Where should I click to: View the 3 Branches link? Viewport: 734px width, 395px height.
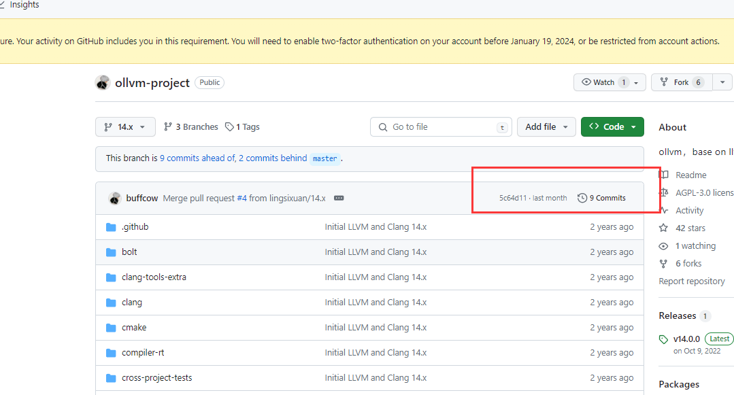pos(191,127)
